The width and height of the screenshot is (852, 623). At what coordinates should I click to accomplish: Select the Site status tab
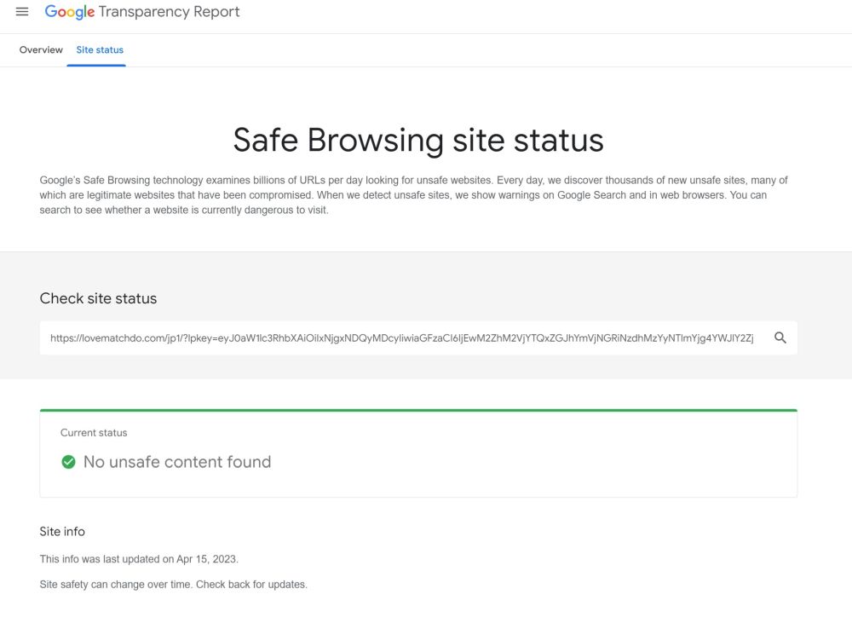tap(99, 49)
